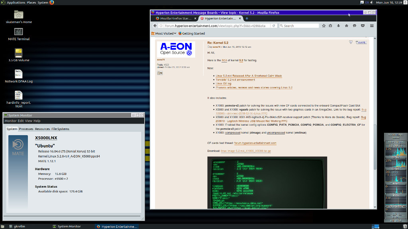Open the chat bubble icon in Firefox toolbar
Image resolution: width=408 pixels, height=229 pixels.
coord(354,26)
